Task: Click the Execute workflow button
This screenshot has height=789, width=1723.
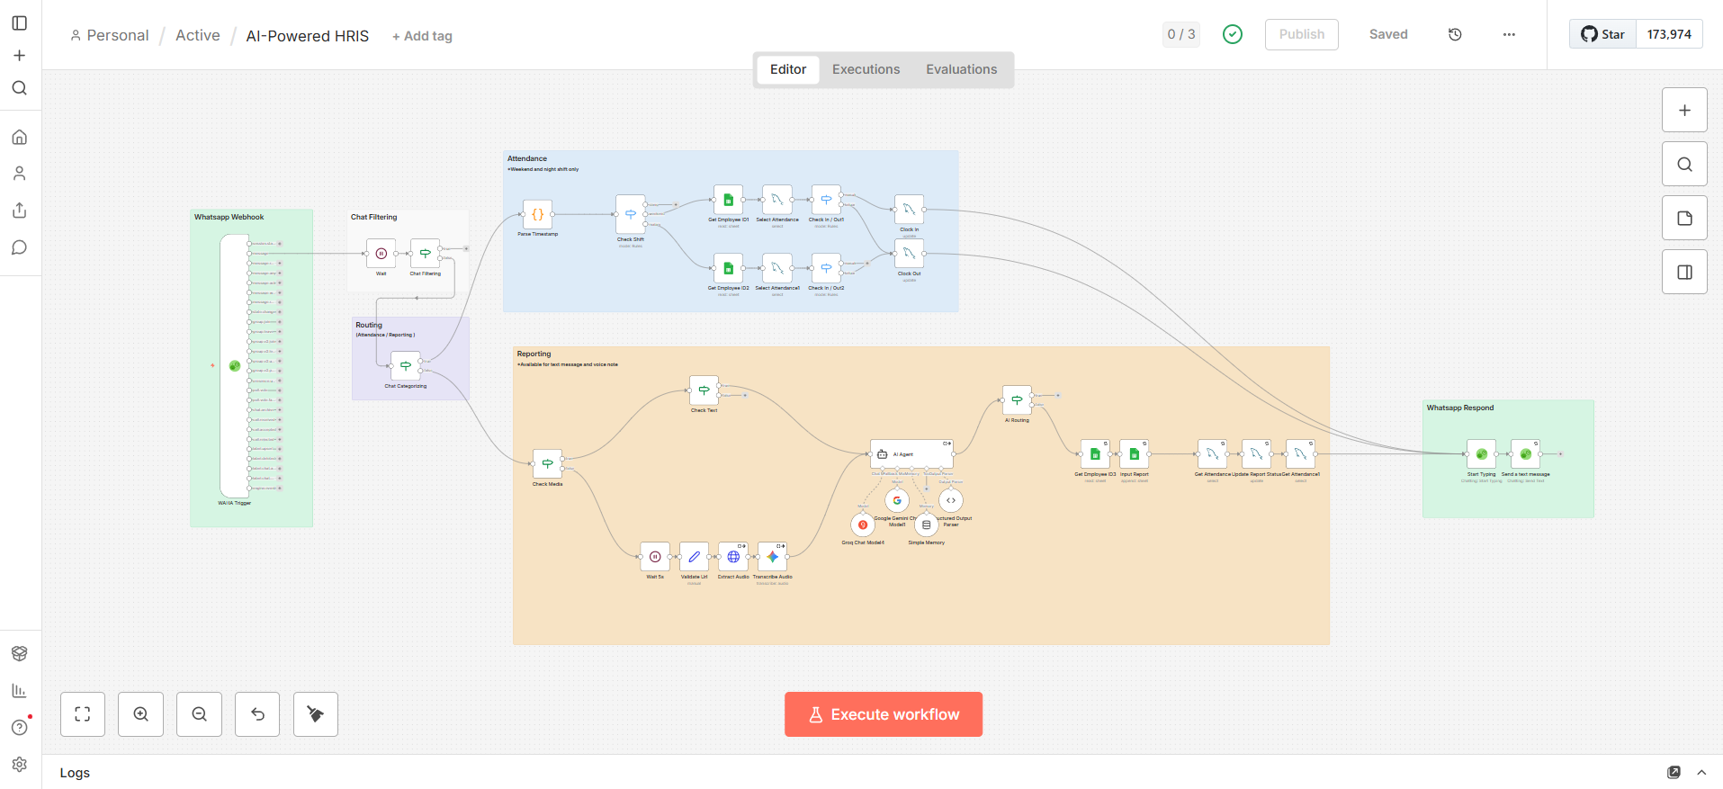Action: (884, 714)
